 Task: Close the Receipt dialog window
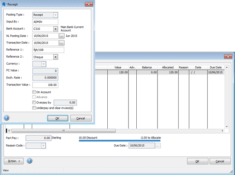pos(89,4)
